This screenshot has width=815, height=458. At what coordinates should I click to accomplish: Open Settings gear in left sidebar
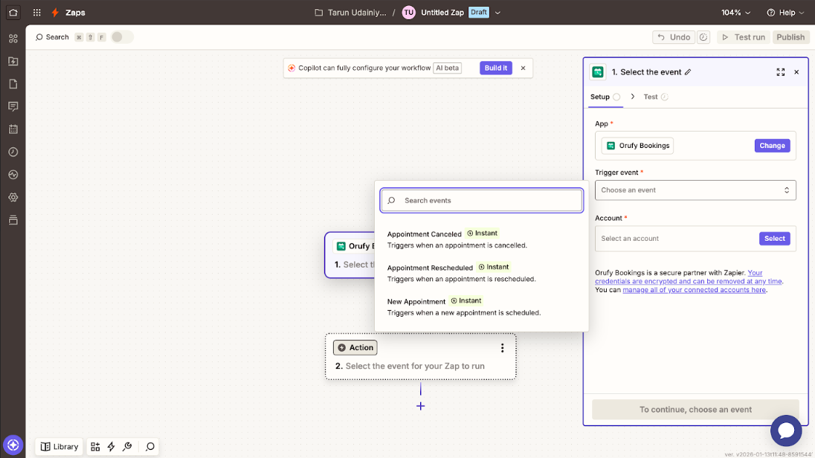point(13,198)
